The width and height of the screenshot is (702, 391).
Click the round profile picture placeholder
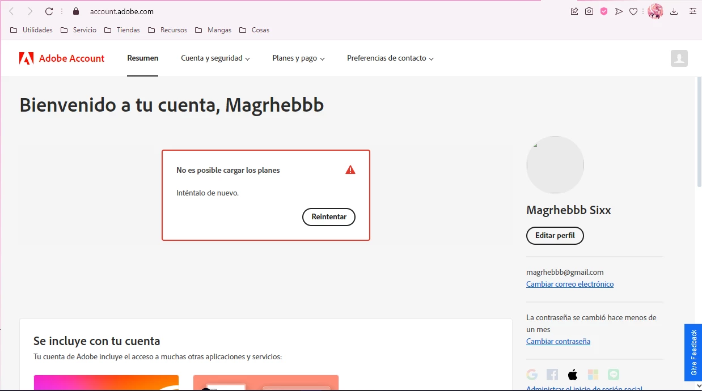point(555,165)
